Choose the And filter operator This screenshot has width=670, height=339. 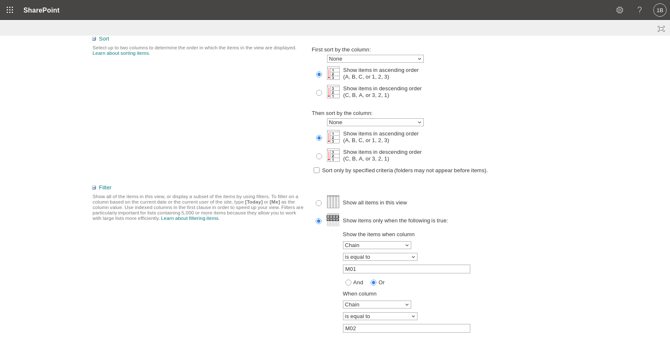tap(348, 283)
